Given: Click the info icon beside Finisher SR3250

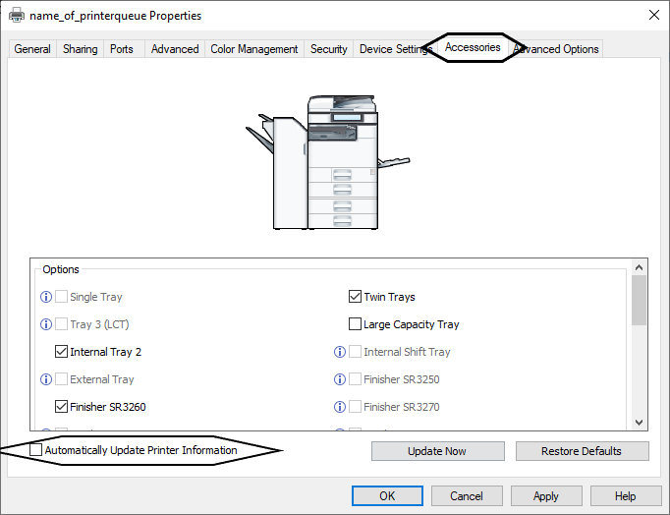Looking at the screenshot, I should click(340, 379).
